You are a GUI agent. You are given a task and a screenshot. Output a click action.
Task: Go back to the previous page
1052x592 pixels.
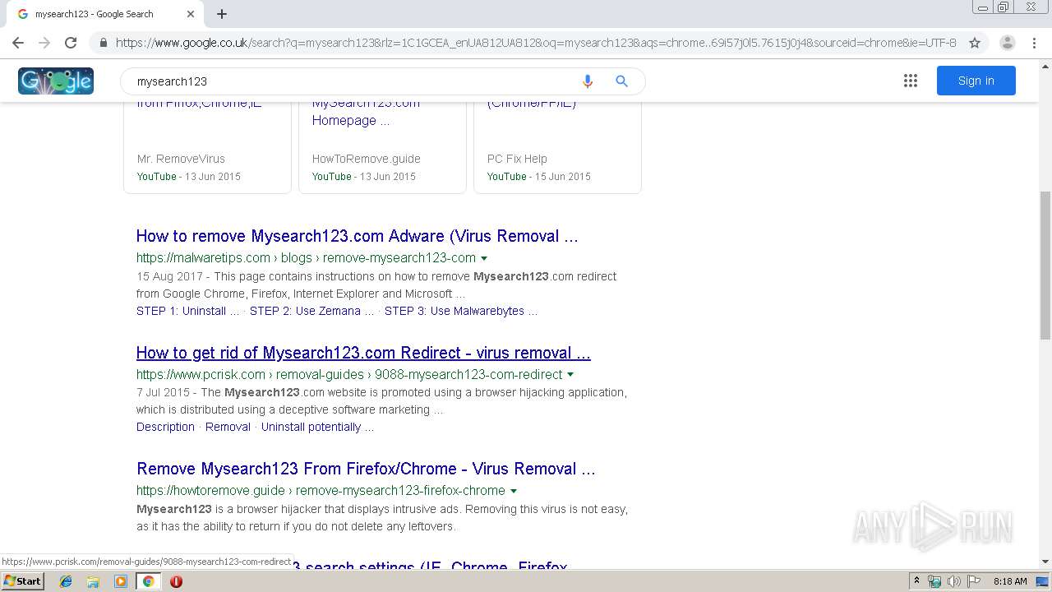click(x=18, y=43)
